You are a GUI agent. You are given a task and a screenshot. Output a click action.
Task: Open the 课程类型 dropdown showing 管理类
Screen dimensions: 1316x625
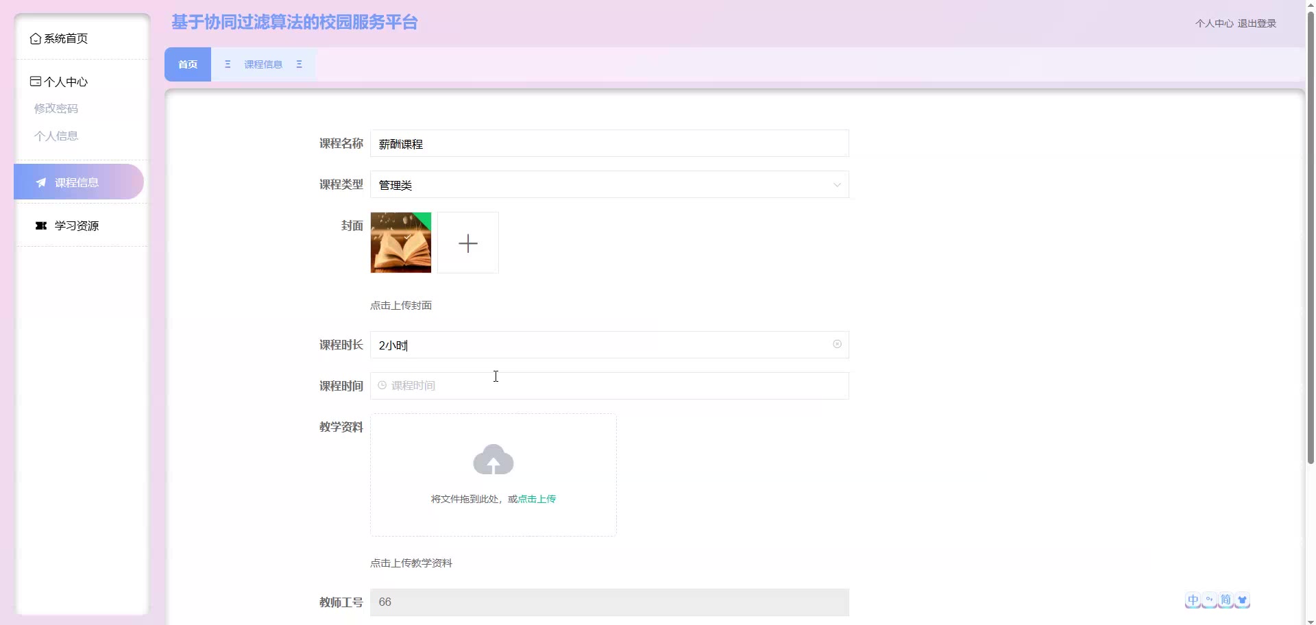click(x=609, y=184)
